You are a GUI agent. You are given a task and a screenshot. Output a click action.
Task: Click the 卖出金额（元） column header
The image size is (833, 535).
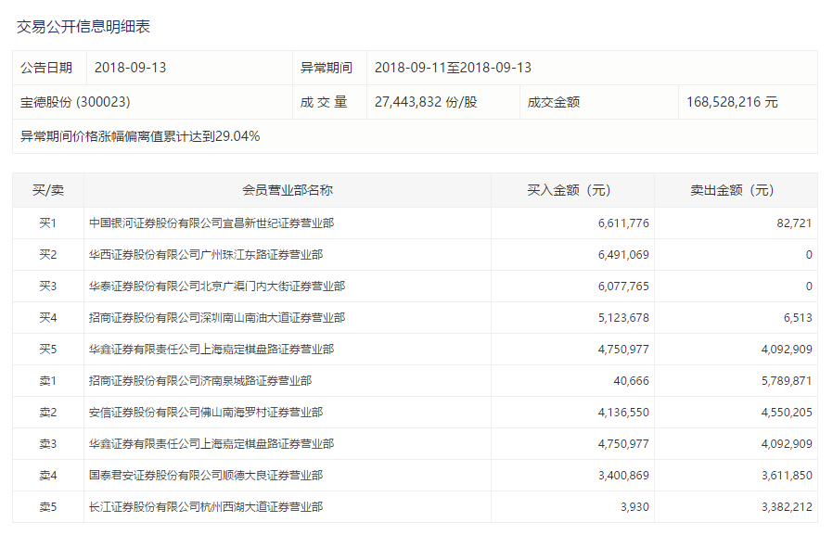735,190
